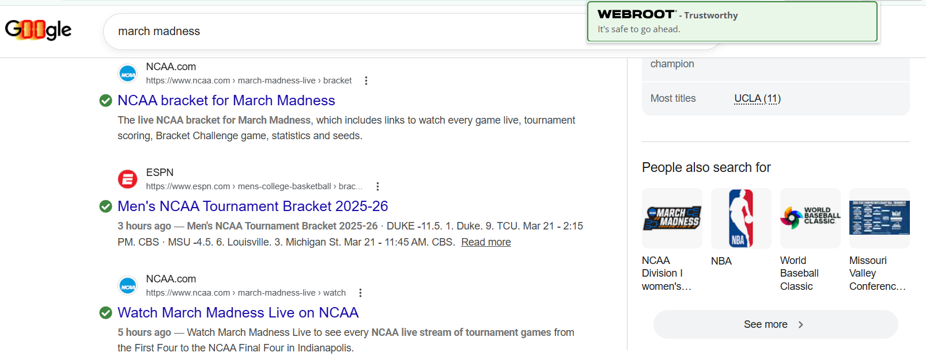
Task: Open Men's NCAA Tournament Bracket 2025-26 link
Action: click(x=252, y=206)
